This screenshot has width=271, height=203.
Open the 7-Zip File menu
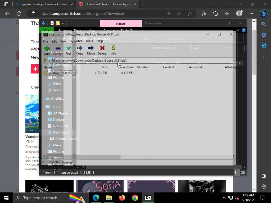tap(46, 41)
